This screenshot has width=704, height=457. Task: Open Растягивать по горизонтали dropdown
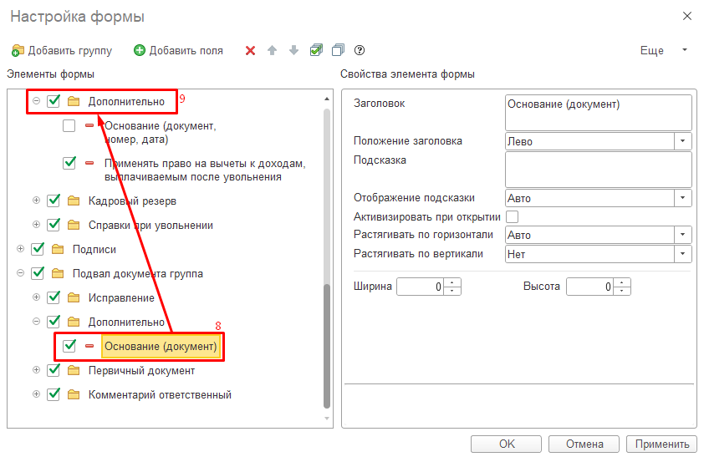pyautogui.click(x=682, y=235)
